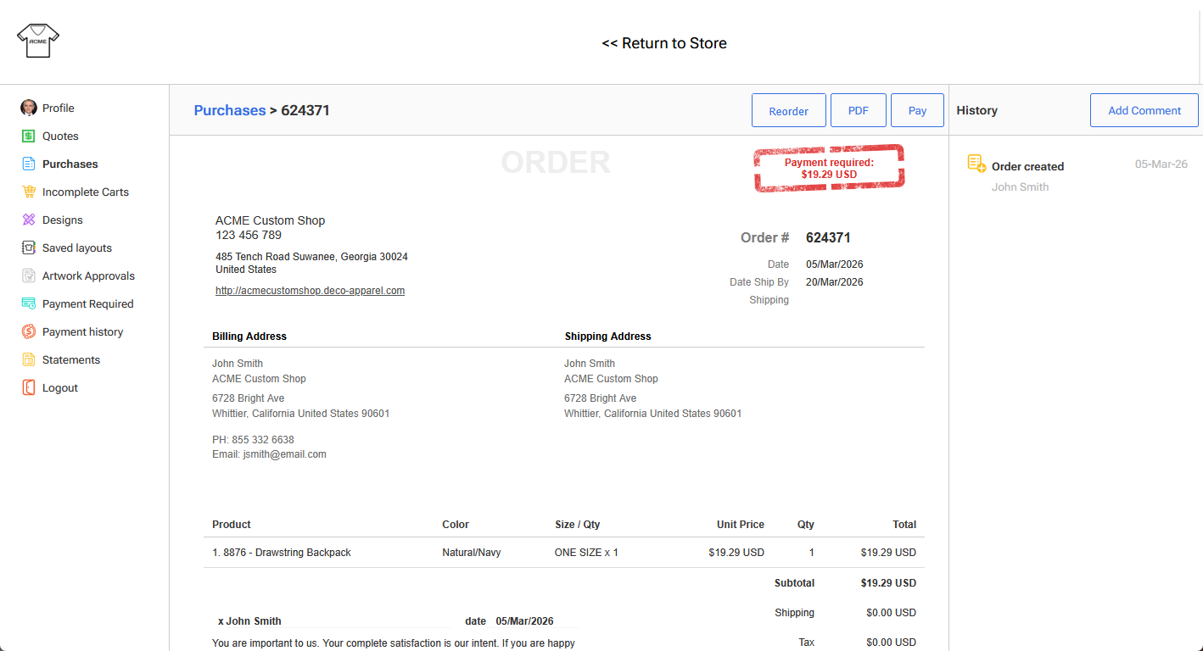Click the ACME t-shirt logo
This screenshot has width=1203, height=651.
(x=38, y=41)
